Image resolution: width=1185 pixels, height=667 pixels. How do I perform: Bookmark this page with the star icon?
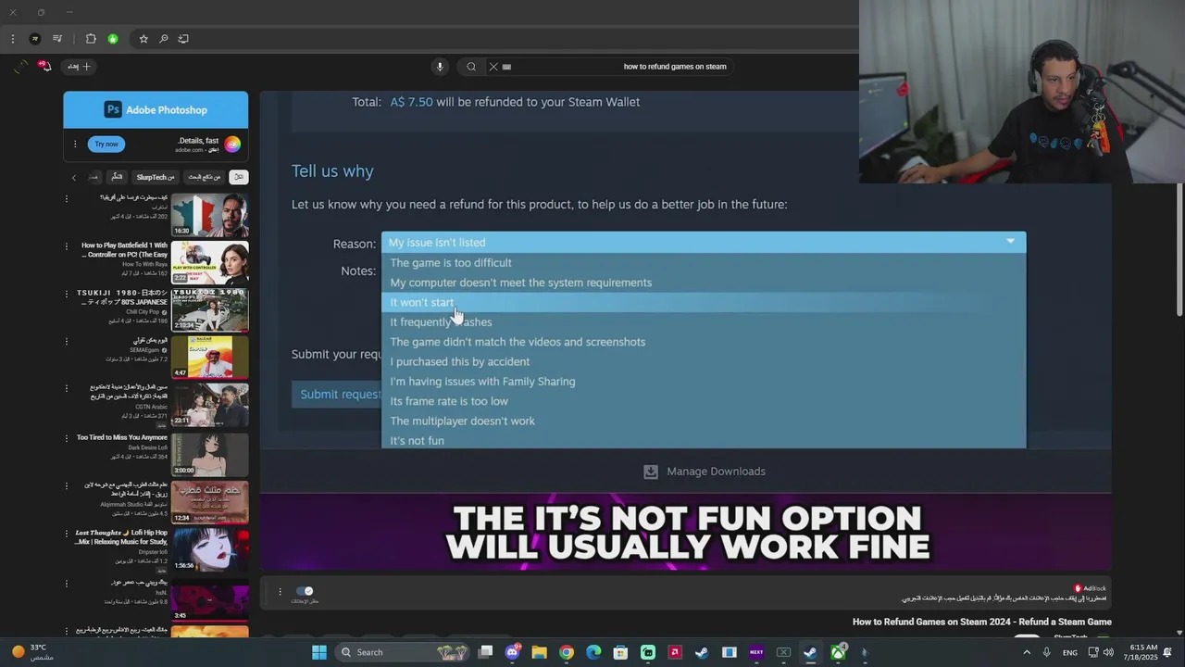click(143, 39)
